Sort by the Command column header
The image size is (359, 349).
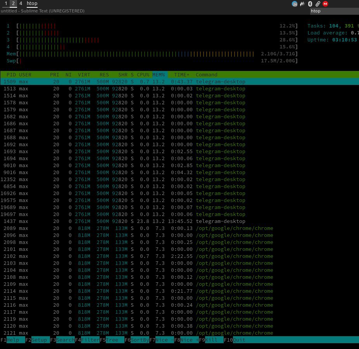click(207, 75)
